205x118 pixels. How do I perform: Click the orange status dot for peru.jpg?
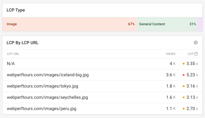183,109
